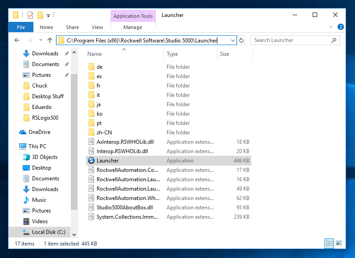Image resolution: width=355 pixels, height=258 pixels.
Task: Go back using the Back arrow
Action: tap(17, 40)
